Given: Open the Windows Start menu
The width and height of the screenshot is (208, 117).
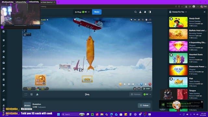Looking at the screenshot, I should click(x=58, y=114).
